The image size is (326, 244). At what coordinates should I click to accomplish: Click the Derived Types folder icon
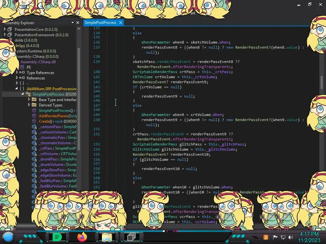point(34,105)
